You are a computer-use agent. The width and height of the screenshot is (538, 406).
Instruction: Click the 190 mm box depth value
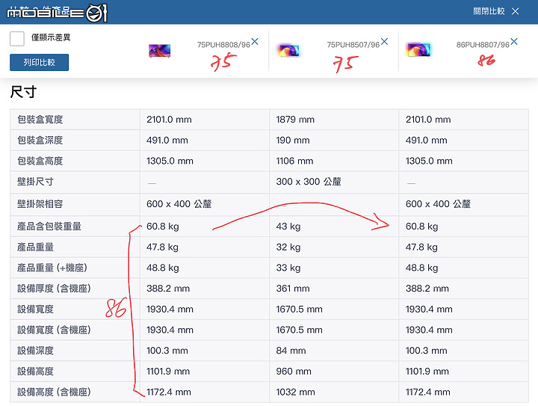coord(293,140)
